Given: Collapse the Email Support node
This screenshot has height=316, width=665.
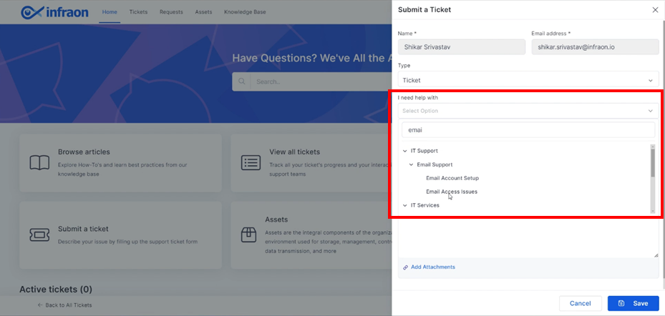Looking at the screenshot, I should click(411, 164).
